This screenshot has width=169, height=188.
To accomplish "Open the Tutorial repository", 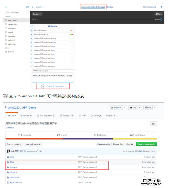I will point(16,52).
